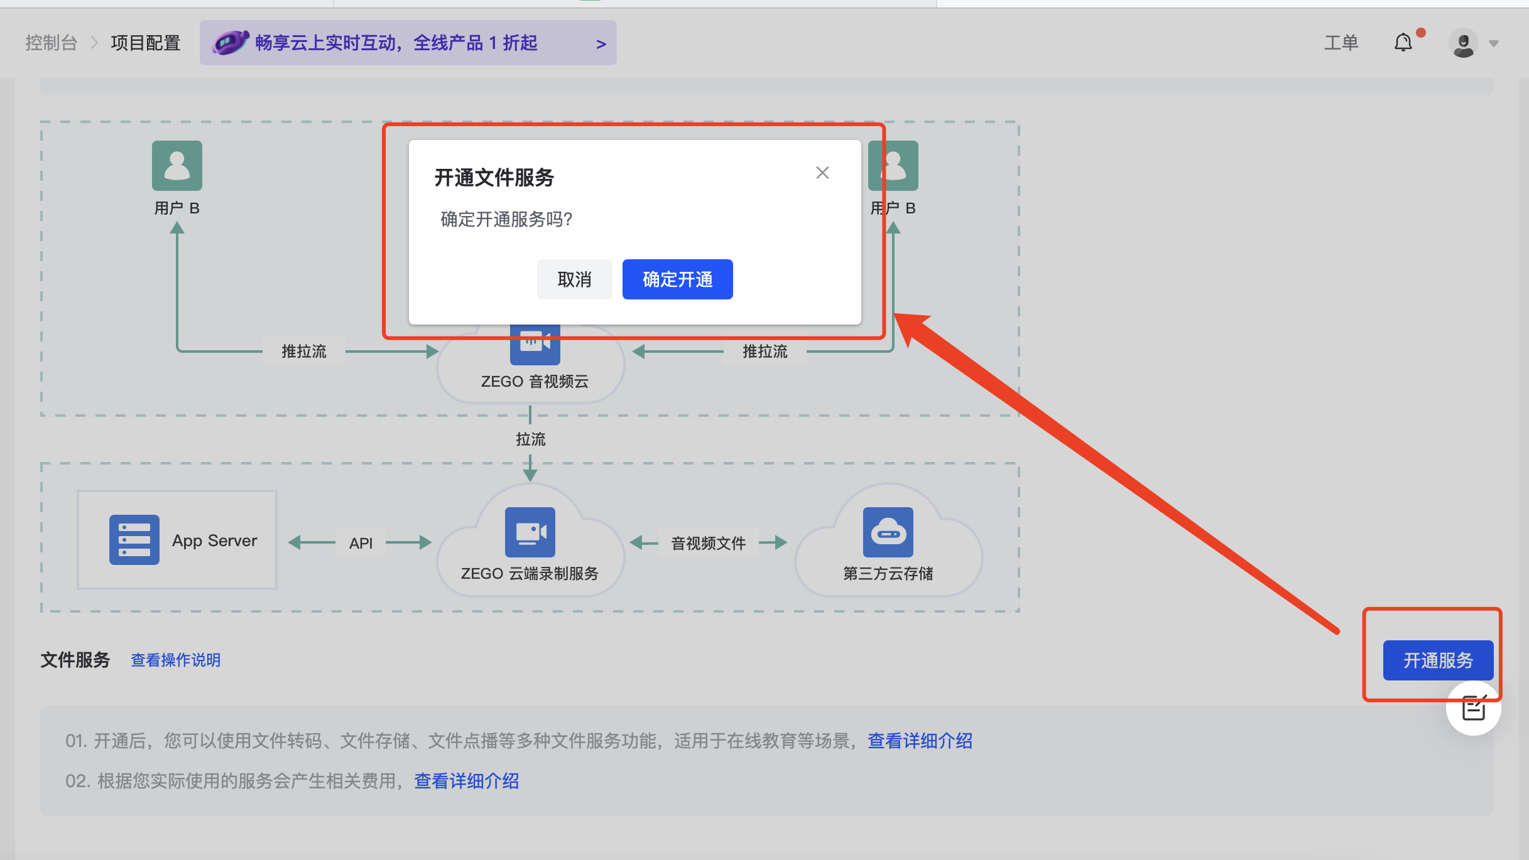
Task: Click the ZEGO 云端录制服务 camera icon
Action: tap(530, 532)
